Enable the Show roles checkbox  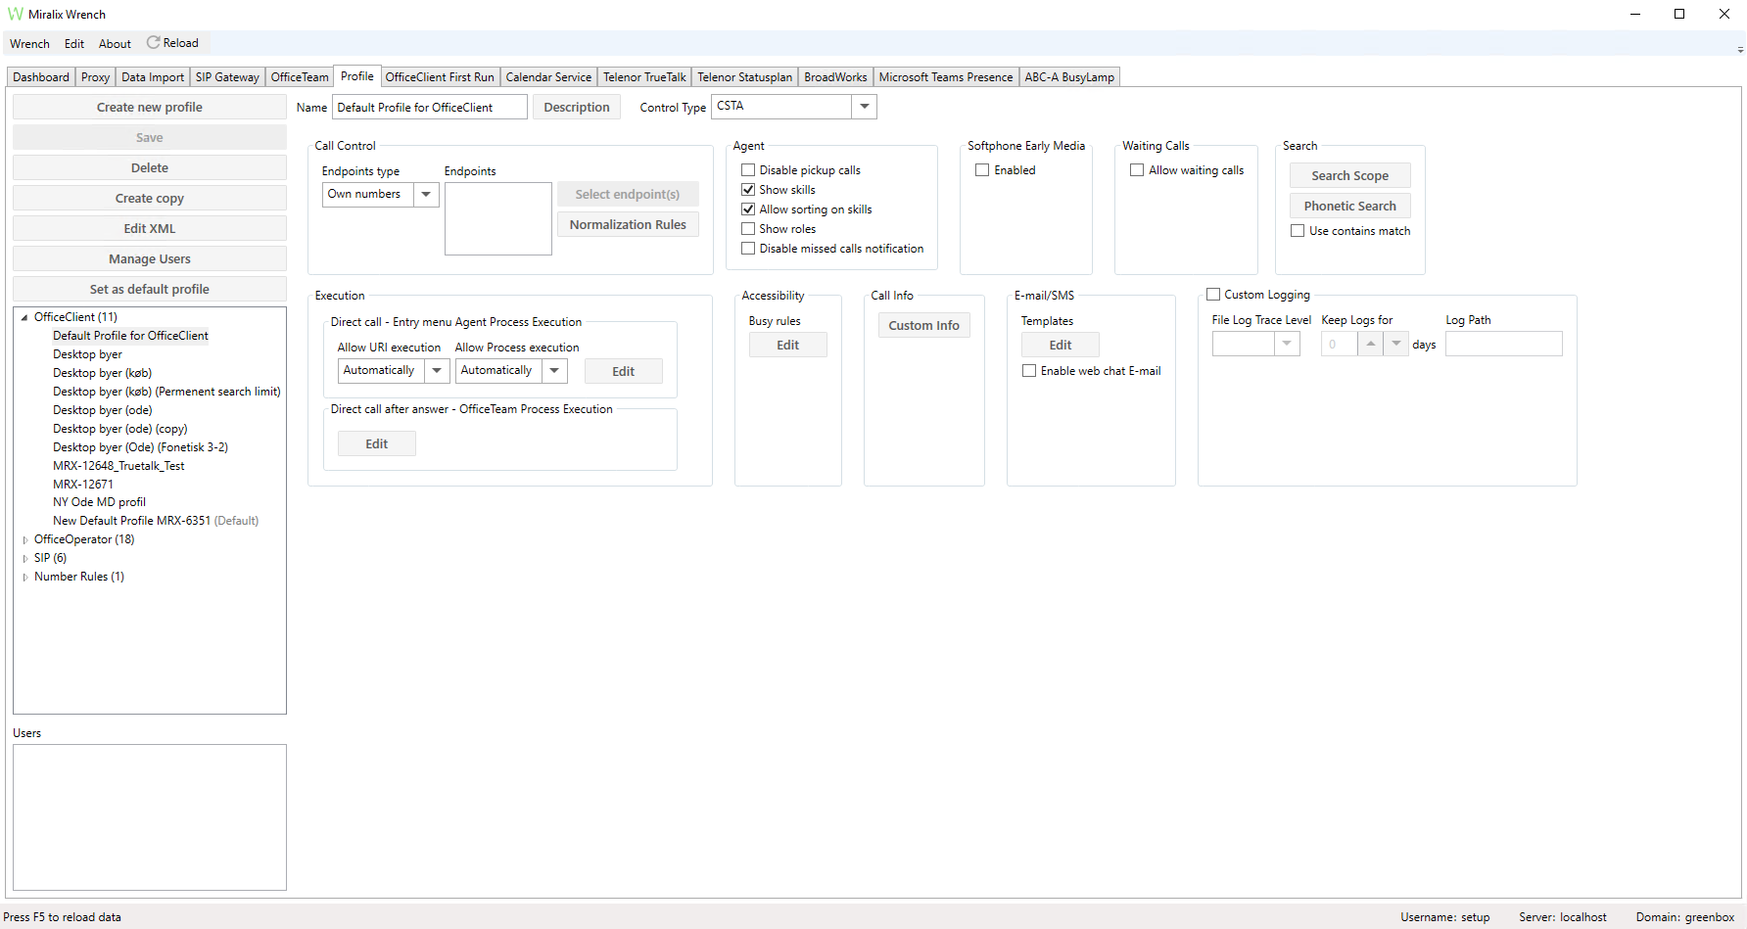point(748,229)
